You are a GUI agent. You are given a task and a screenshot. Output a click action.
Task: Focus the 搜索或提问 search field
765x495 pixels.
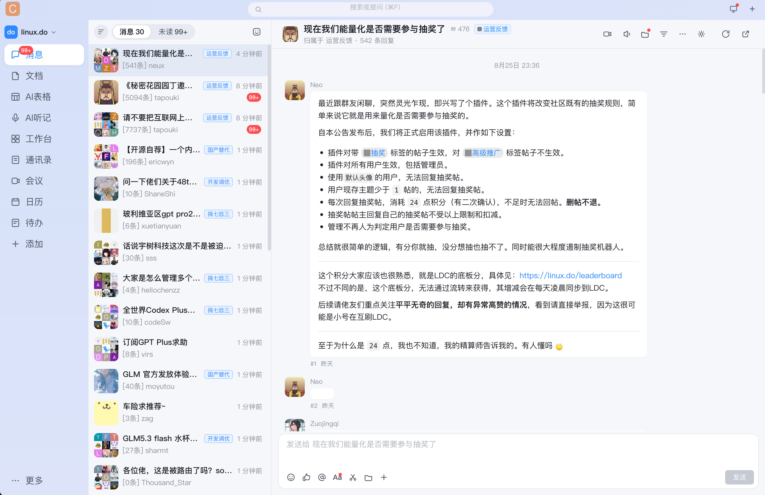(x=370, y=9)
